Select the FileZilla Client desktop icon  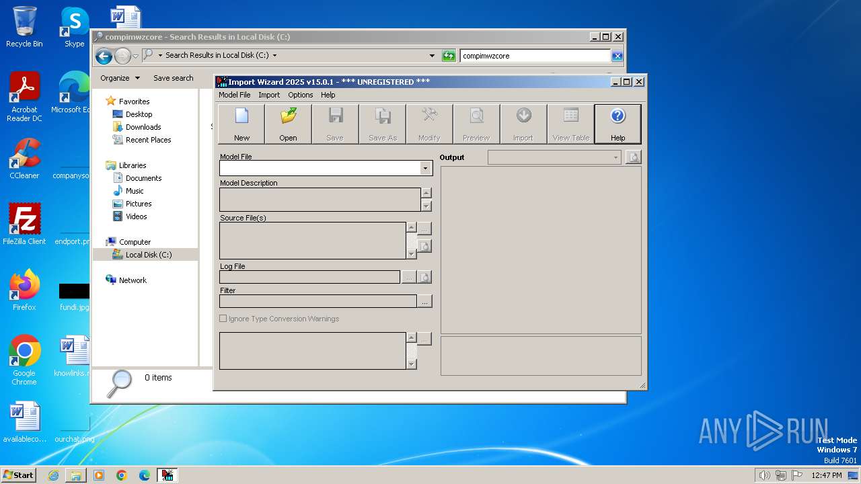pyautogui.click(x=24, y=225)
